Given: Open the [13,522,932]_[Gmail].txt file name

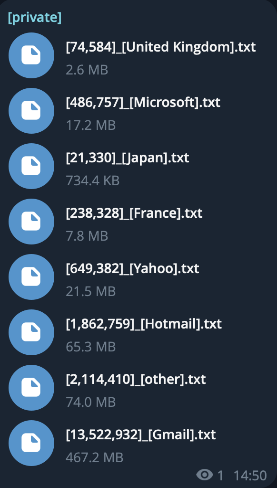Looking at the screenshot, I should tap(140, 435).
